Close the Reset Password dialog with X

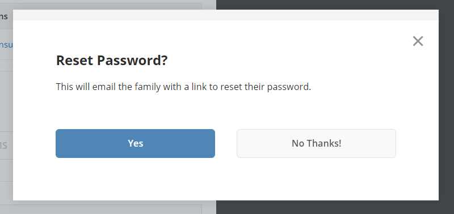pyautogui.click(x=418, y=41)
